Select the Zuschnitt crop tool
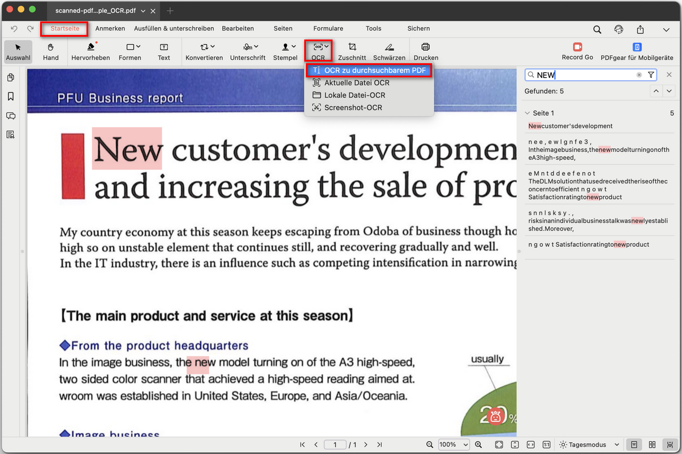The width and height of the screenshot is (682, 454). click(x=352, y=51)
